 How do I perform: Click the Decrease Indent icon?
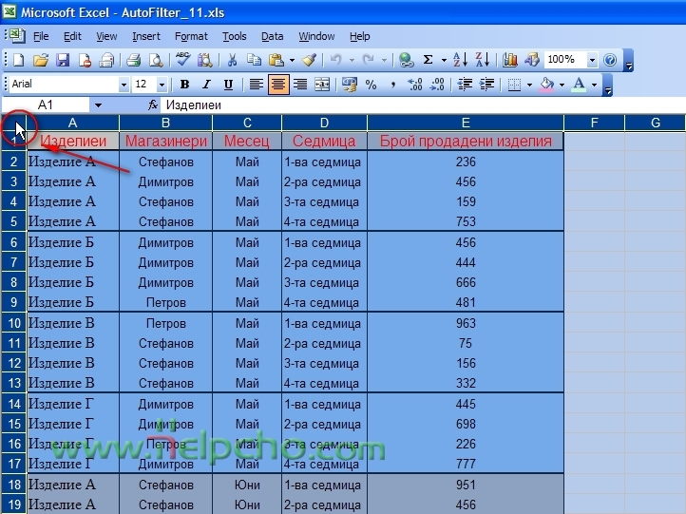465,84
